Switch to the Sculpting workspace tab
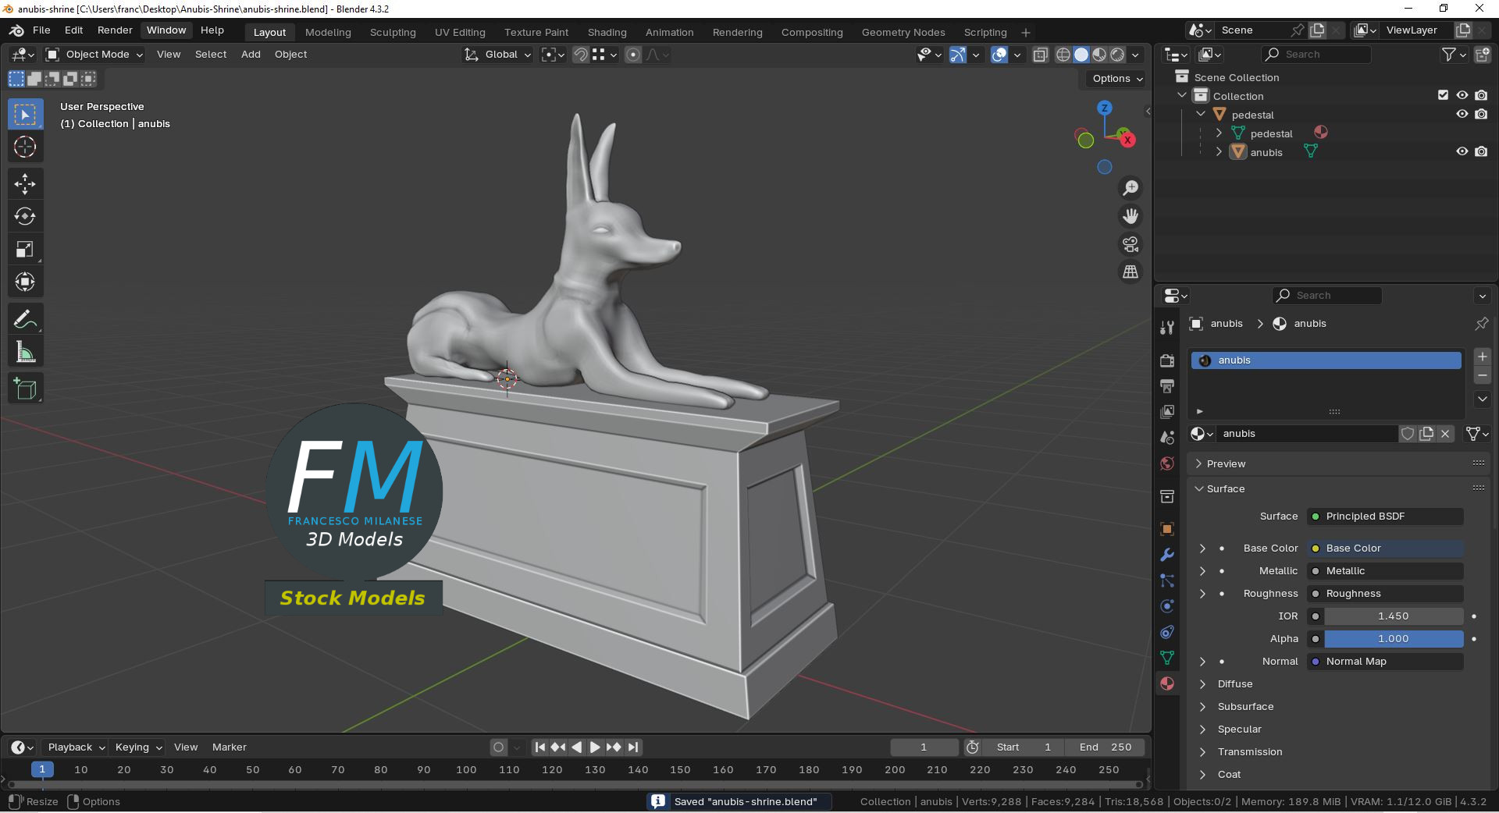This screenshot has height=813, width=1499. pyautogui.click(x=393, y=32)
